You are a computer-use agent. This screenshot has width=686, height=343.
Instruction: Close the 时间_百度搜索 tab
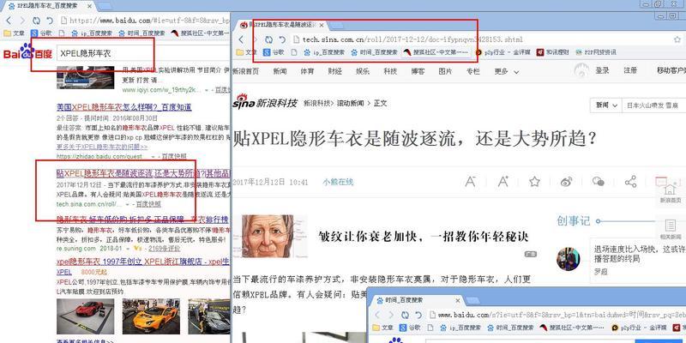(458, 301)
